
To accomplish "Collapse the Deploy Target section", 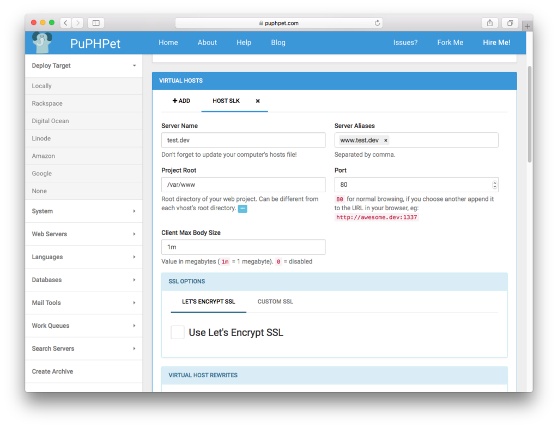I will 84,66.
